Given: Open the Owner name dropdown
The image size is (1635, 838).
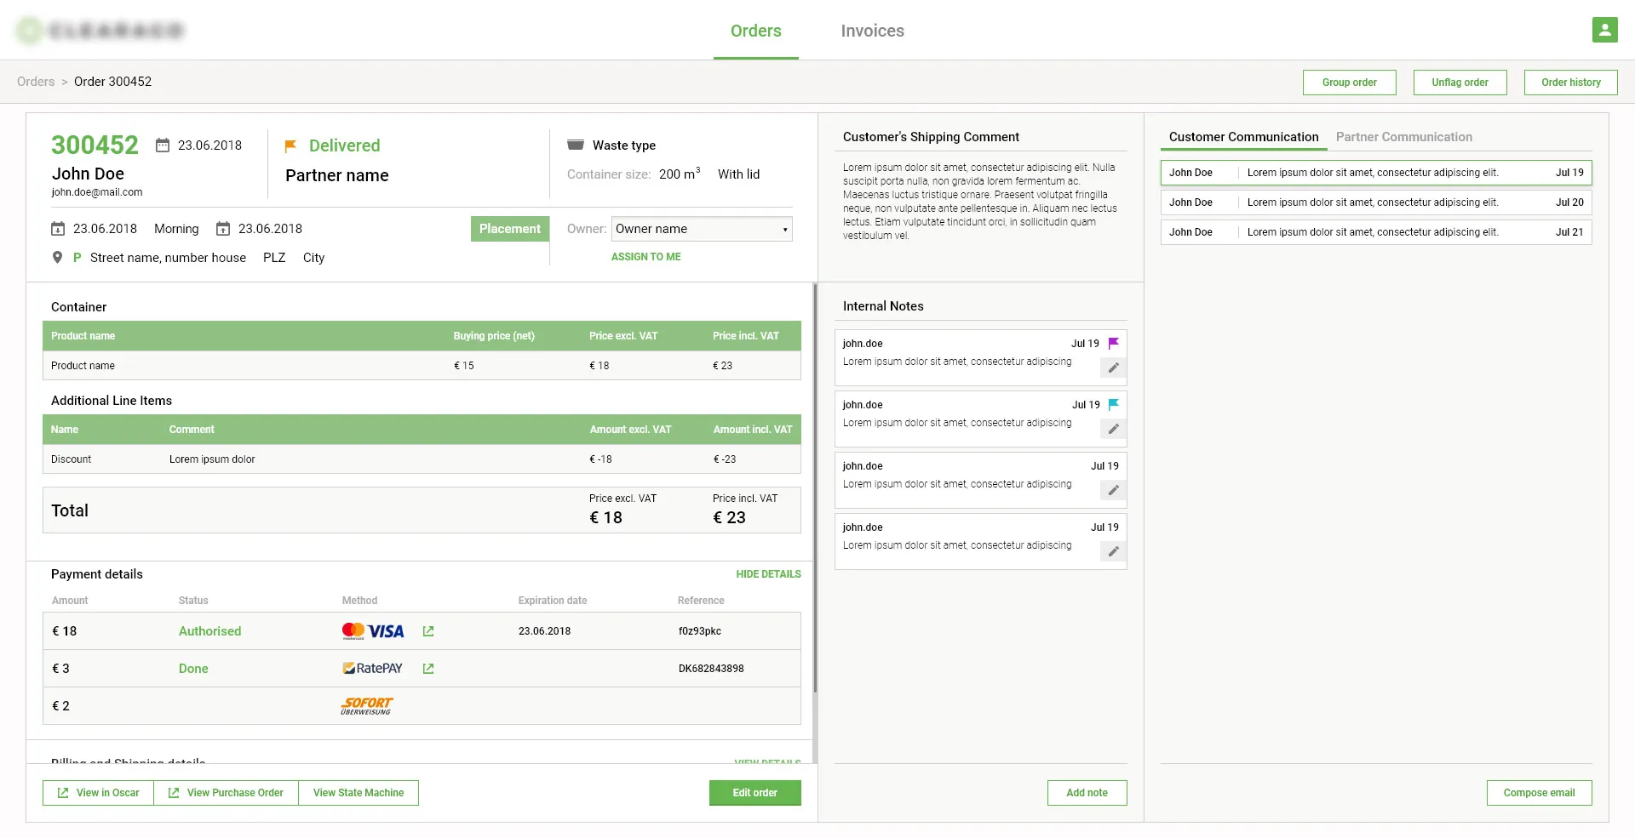Looking at the screenshot, I should click(701, 229).
